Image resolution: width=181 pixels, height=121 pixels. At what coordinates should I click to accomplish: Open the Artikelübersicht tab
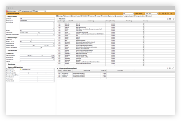click(x=26, y=11)
